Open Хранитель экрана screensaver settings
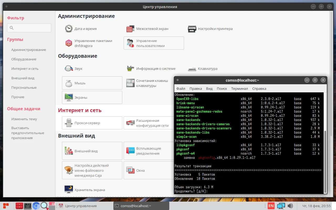This screenshot has height=210, width=336. 85,190
